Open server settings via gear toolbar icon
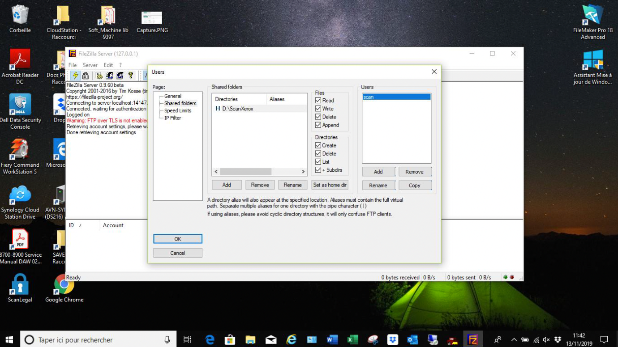The image size is (618, 347). coord(99,76)
